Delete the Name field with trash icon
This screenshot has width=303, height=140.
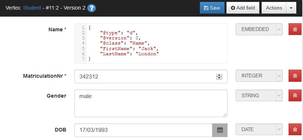point(295,29)
